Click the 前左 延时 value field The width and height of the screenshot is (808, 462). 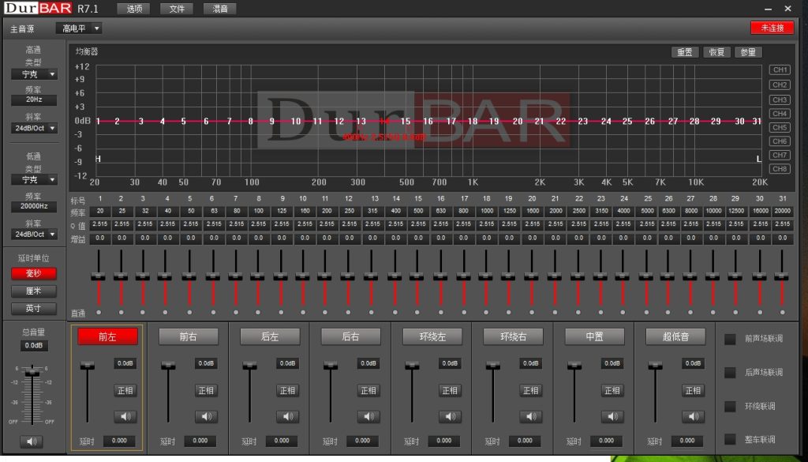tap(120, 441)
